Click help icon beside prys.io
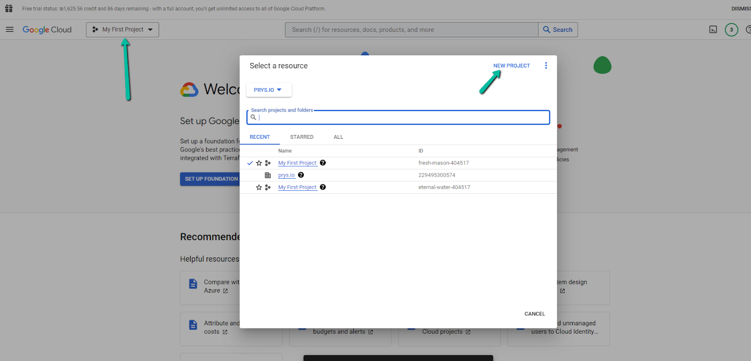This screenshot has width=751, height=361. click(x=301, y=175)
